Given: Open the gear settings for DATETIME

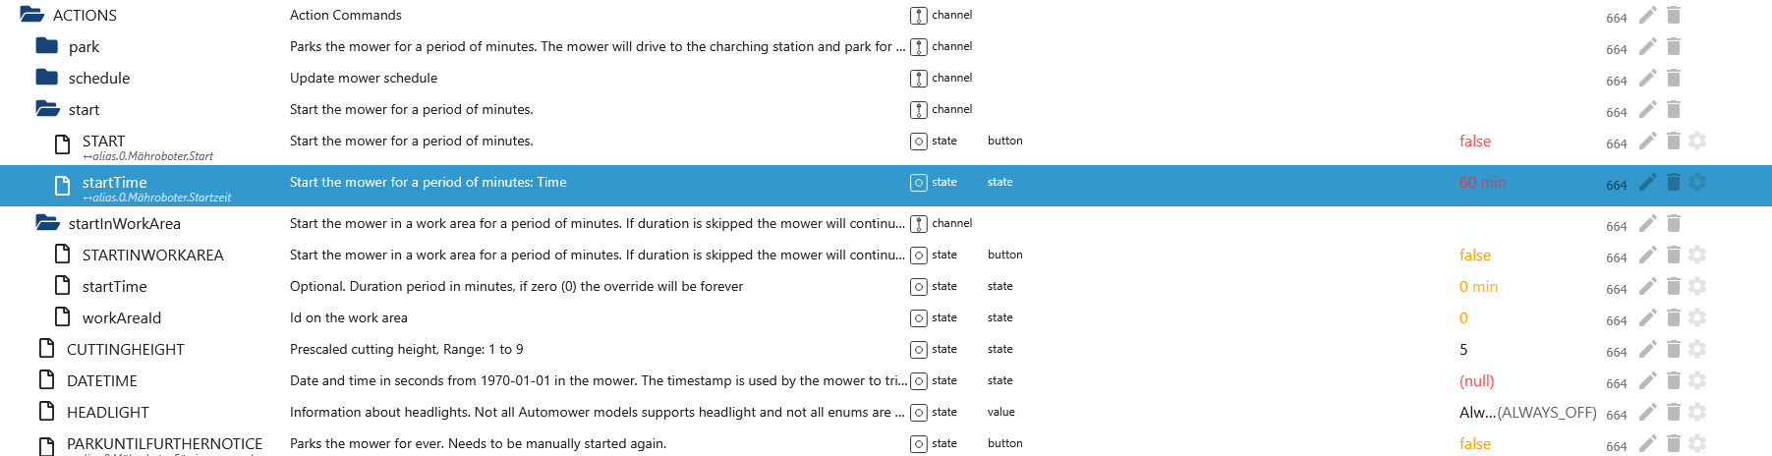Looking at the screenshot, I should pyautogui.click(x=1697, y=380).
